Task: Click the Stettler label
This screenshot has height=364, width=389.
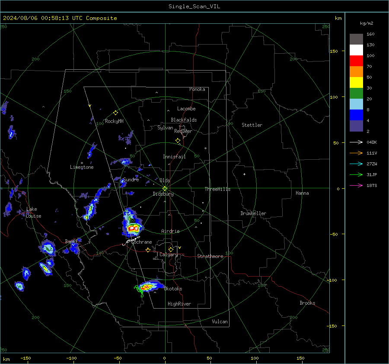Action: [x=252, y=125]
